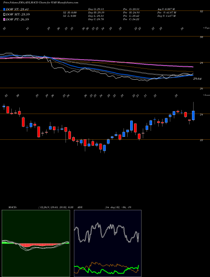Image resolution: width=210 pixels, height=277 pixels.
Task: Click the 'Day L: 28.51' value
Action: coord(96,16)
